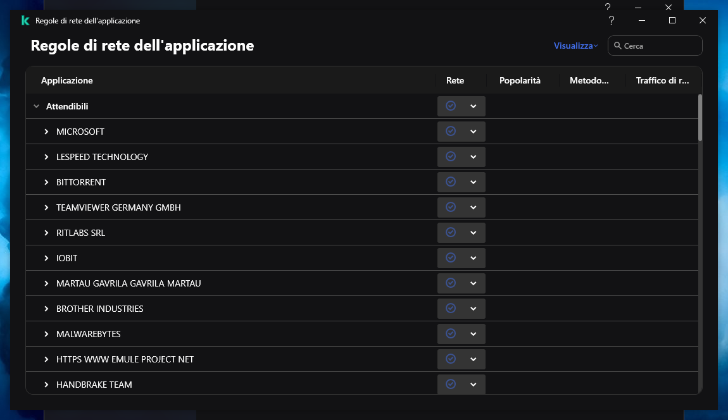Open network rule dropdown for BROTHER INDUSTRIES
The image size is (728, 420).
(x=473, y=309)
